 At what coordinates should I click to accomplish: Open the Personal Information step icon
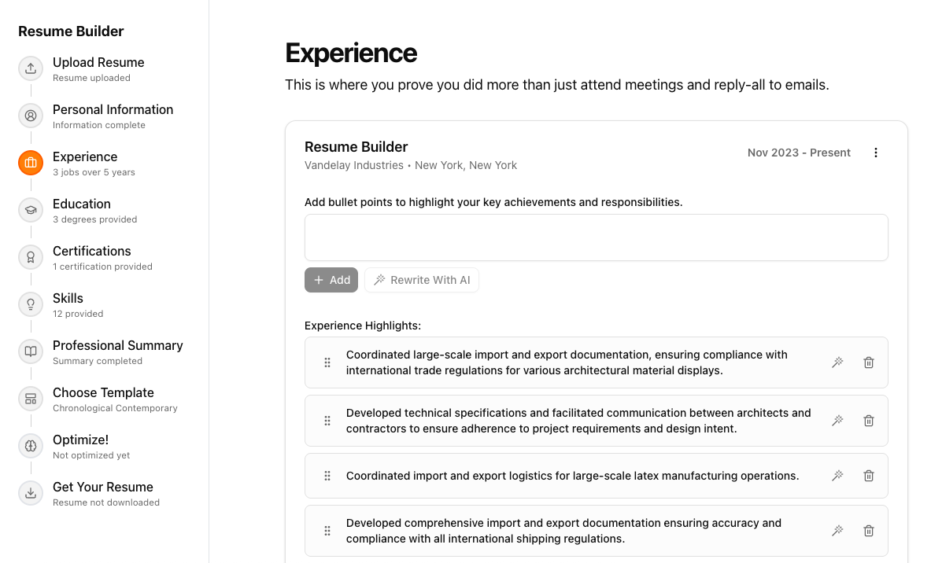click(30, 116)
